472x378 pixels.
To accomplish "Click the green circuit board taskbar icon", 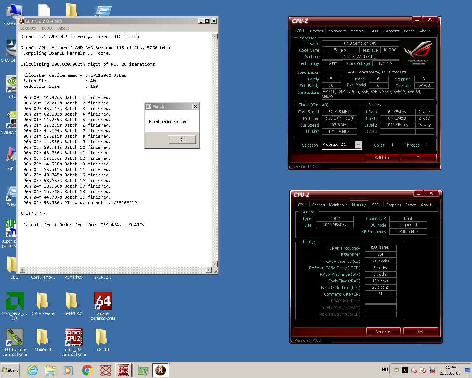I will coord(143,370).
